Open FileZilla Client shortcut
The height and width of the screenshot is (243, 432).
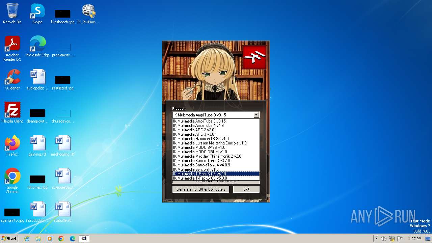(x=12, y=113)
